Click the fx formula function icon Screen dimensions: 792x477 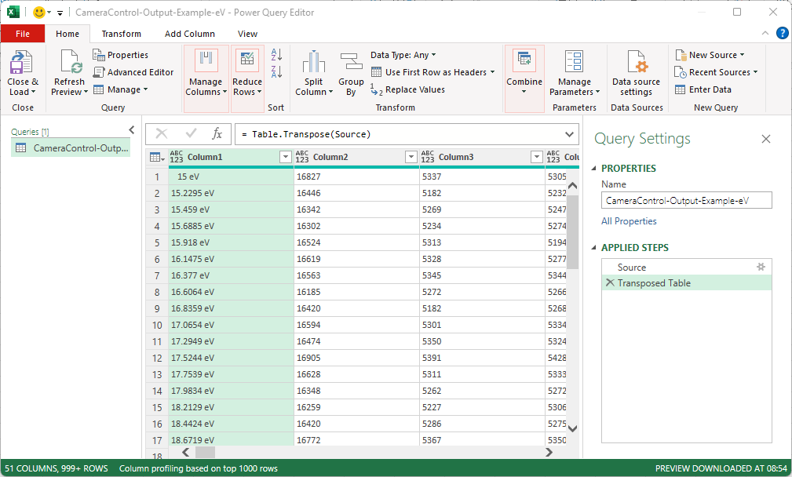(217, 133)
